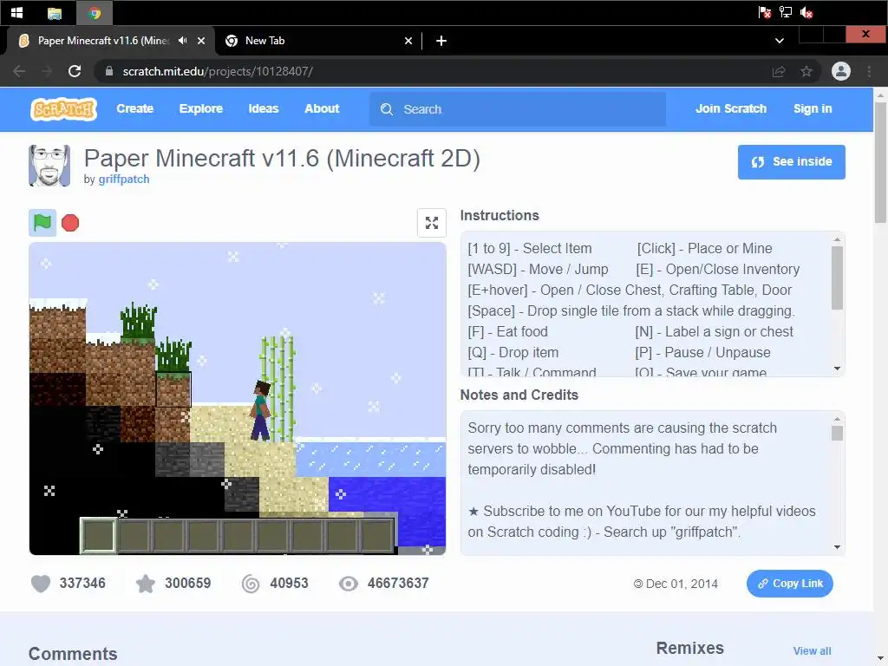Enter fullscreen mode for the game stage
888x666 pixels.
pyautogui.click(x=432, y=223)
